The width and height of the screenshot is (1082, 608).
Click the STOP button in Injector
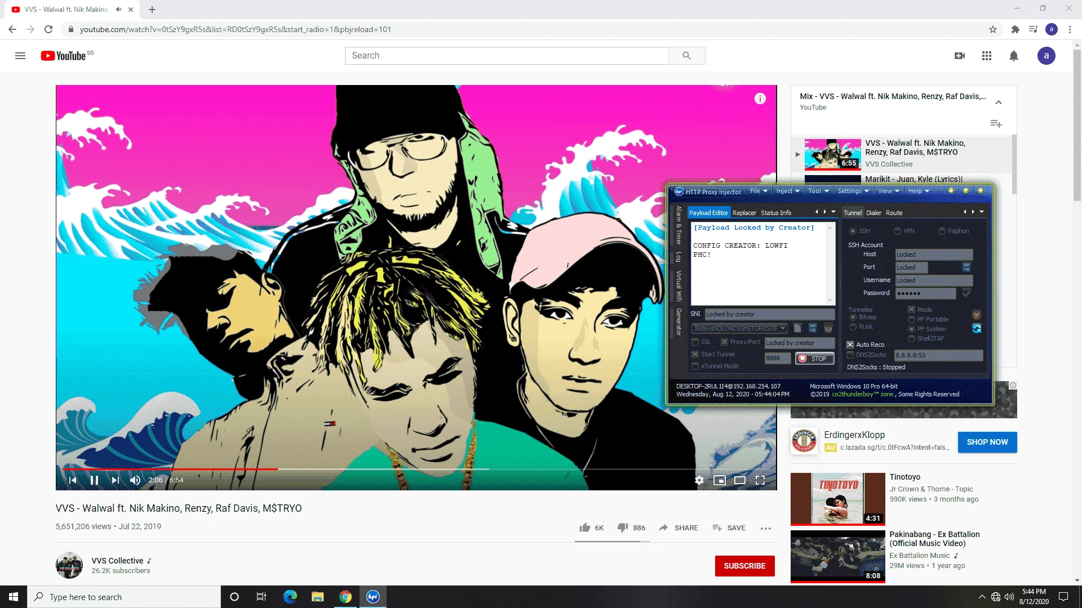point(814,359)
